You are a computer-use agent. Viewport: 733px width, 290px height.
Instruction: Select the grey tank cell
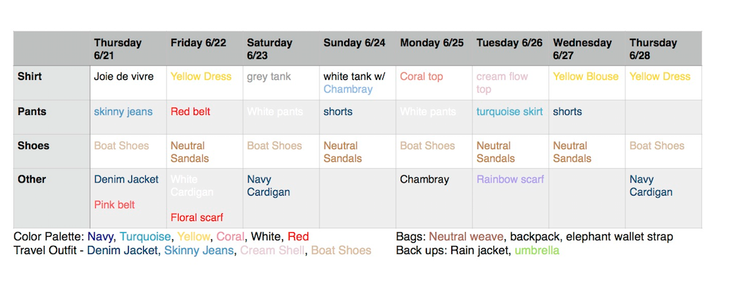click(x=281, y=83)
